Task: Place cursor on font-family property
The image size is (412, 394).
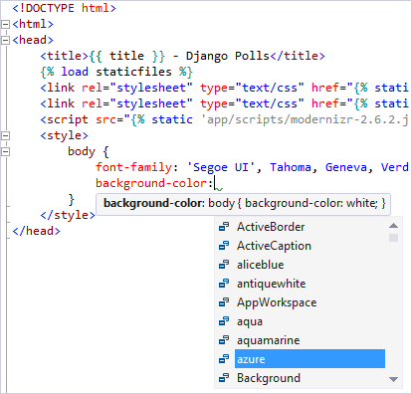Action: (134, 167)
